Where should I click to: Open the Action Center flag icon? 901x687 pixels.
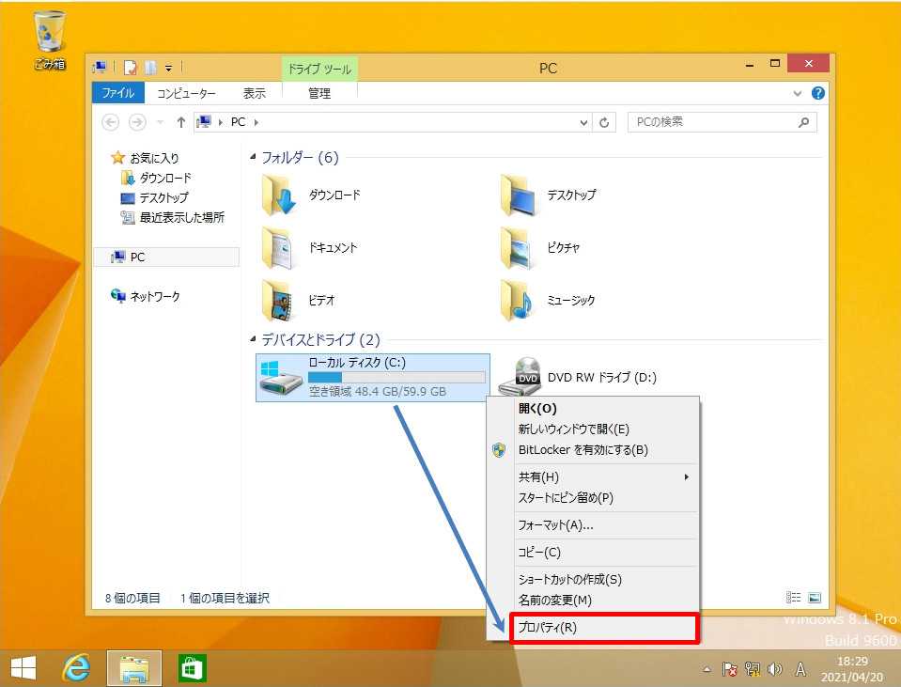730,669
